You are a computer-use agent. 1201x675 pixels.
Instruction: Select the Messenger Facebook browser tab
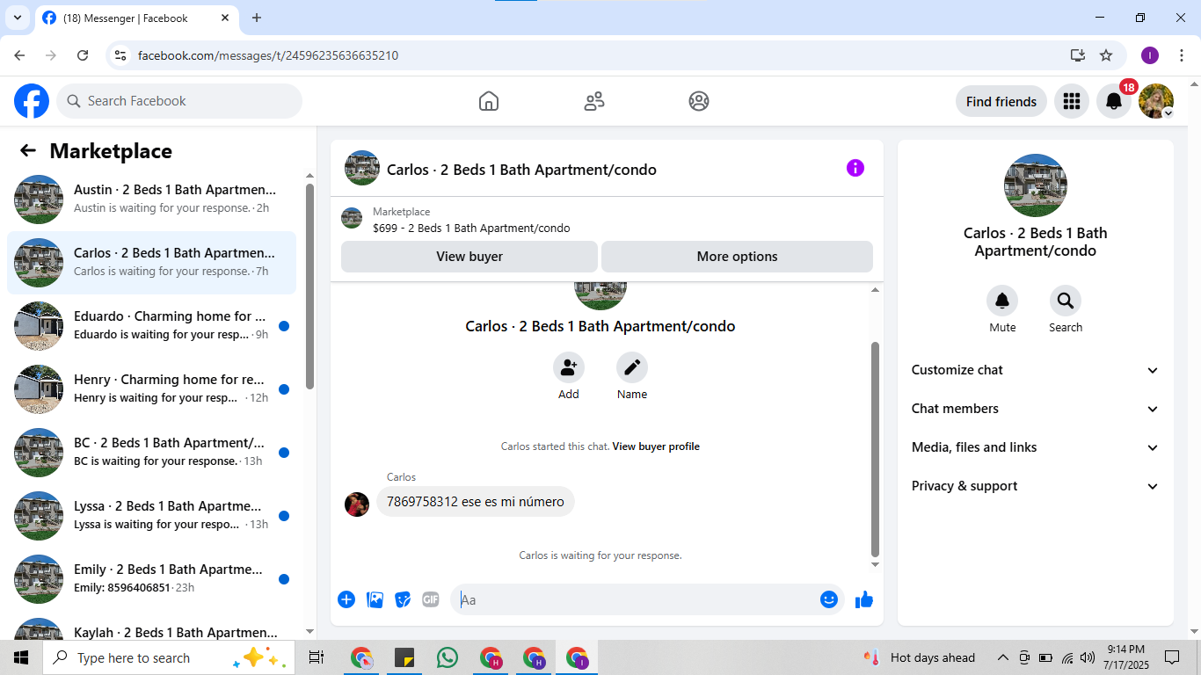tap(136, 18)
